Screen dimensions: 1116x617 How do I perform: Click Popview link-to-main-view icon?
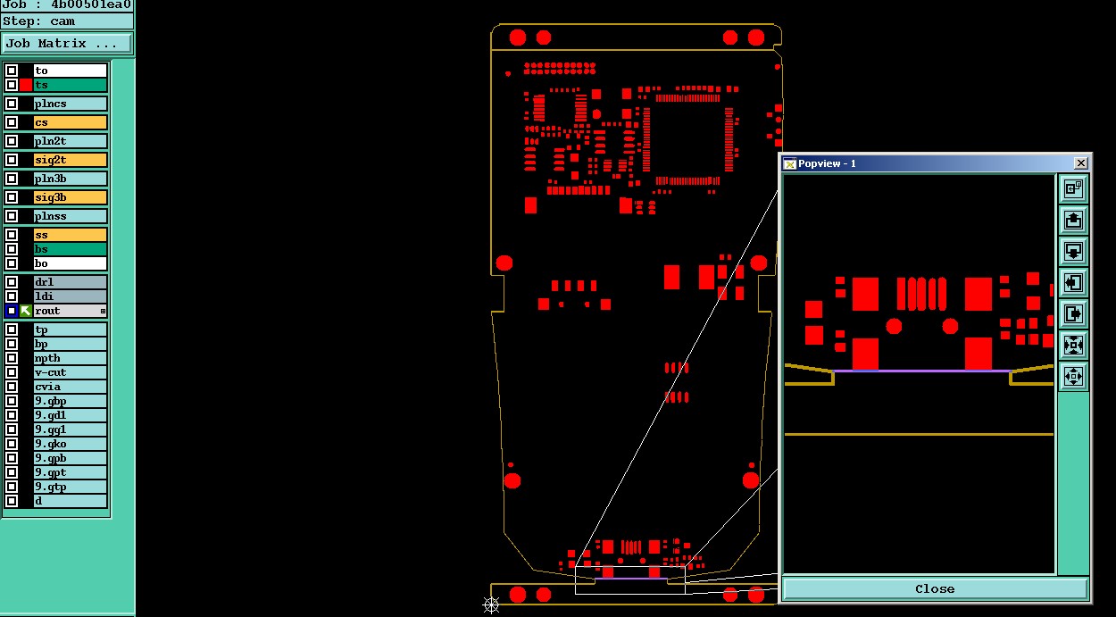click(x=1073, y=188)
